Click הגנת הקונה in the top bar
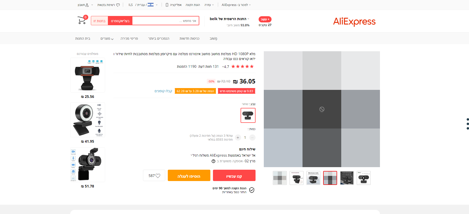The width and height of the screenshot is (469, 214). 193,5
